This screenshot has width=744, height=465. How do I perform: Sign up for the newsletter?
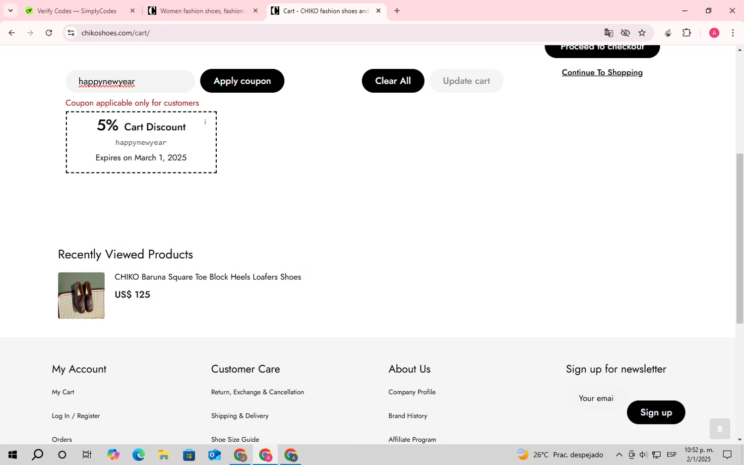click(x=656, y=412)
